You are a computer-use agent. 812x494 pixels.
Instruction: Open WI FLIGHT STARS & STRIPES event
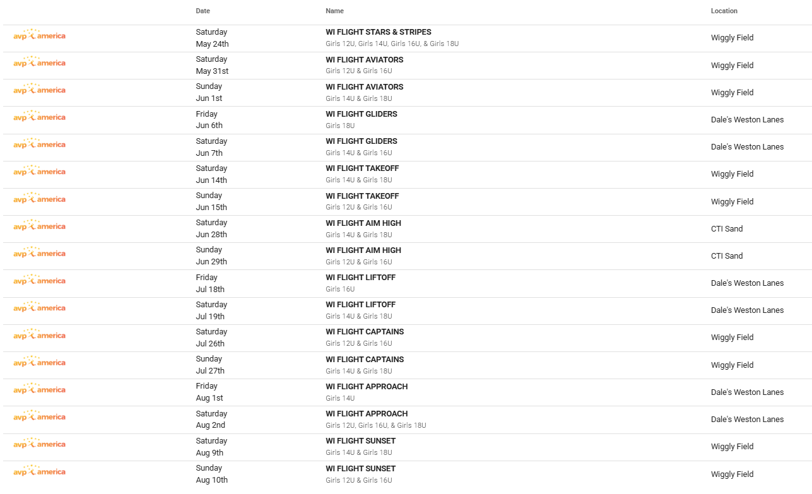coord(379,32)
